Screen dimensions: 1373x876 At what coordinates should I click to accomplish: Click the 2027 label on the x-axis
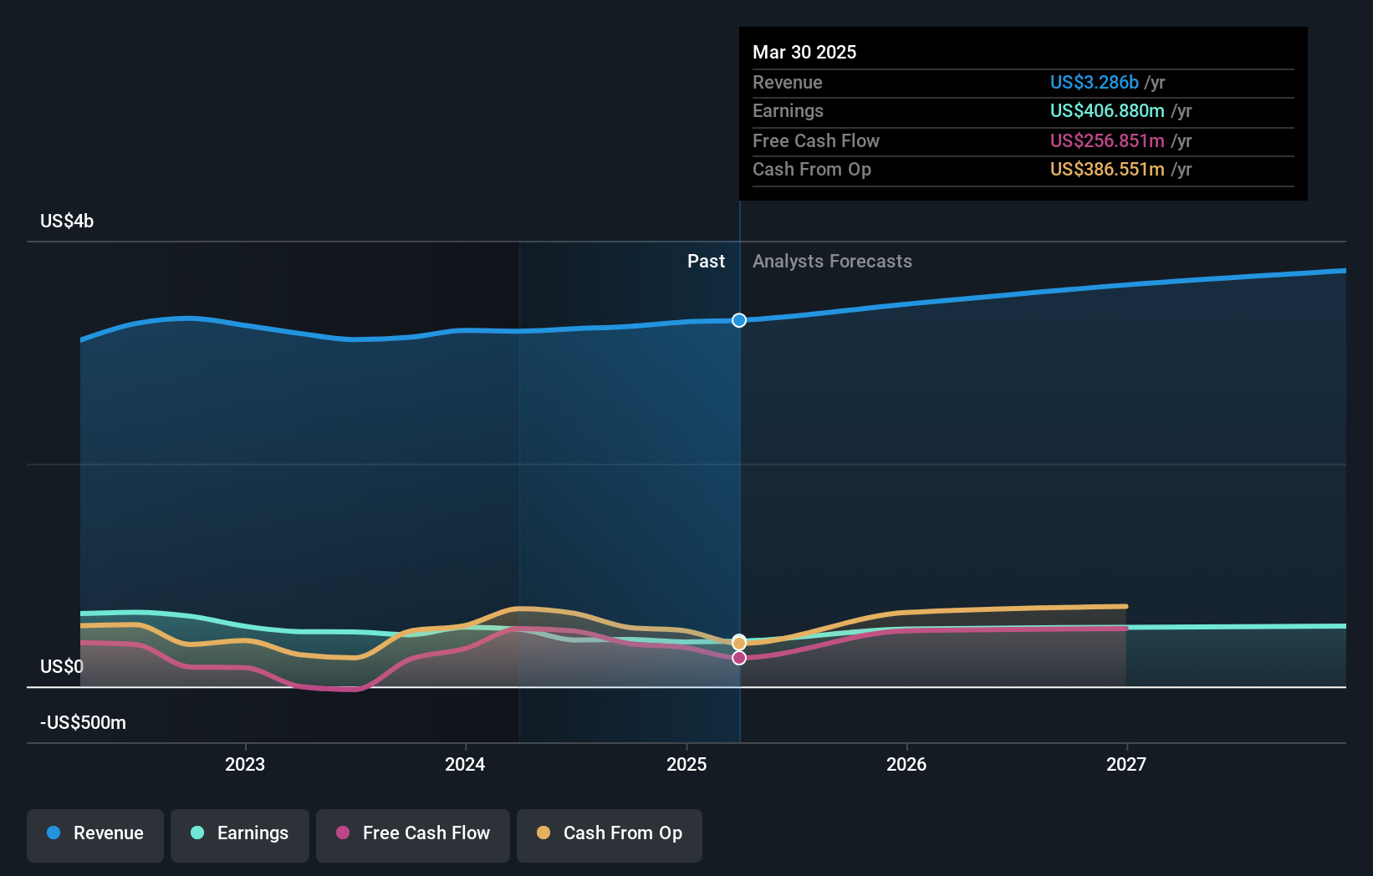coord(1127,763)
